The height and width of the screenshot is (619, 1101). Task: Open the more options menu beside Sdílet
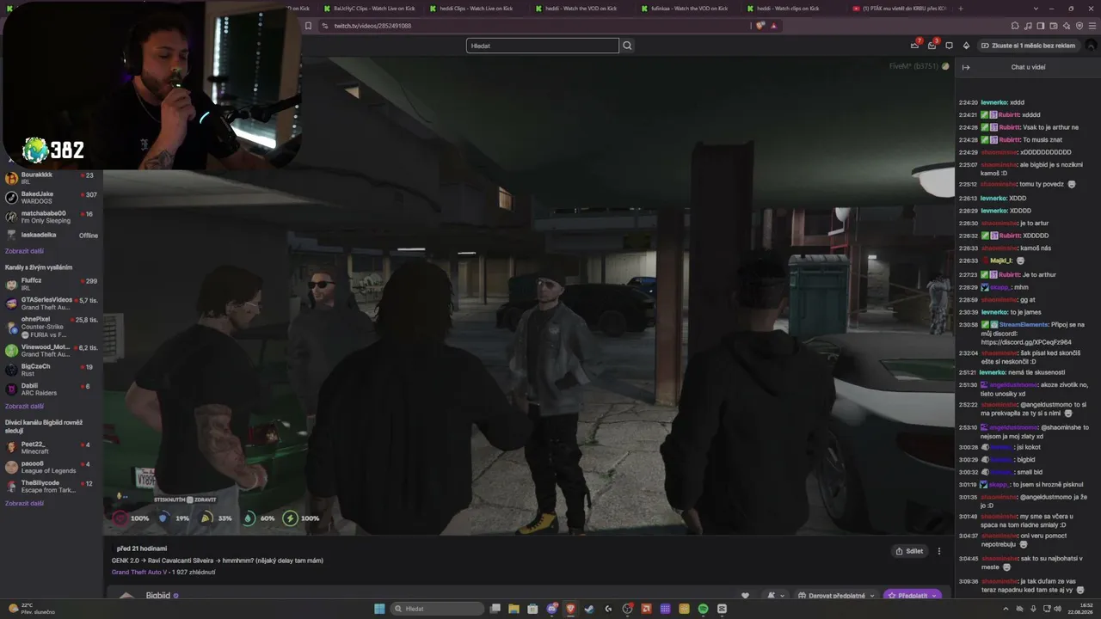pos(939,551)
